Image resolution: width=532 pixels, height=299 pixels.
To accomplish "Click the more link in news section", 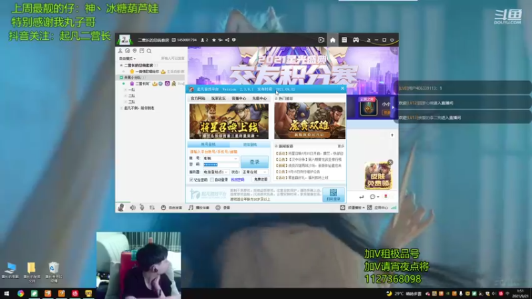I will click(x=340, y=146).
